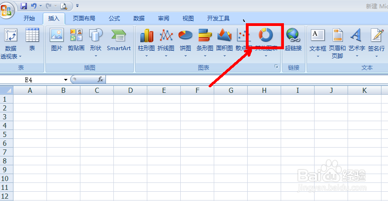Image resolution: width=388 pixels, height=201 pixels.
Task: Redo the last action
Action: [49, 6]
